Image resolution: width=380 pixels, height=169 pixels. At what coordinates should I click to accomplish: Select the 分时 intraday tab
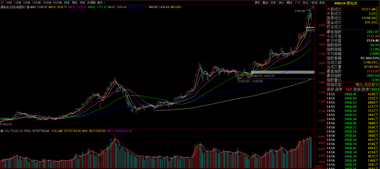[x=9, y=2]
